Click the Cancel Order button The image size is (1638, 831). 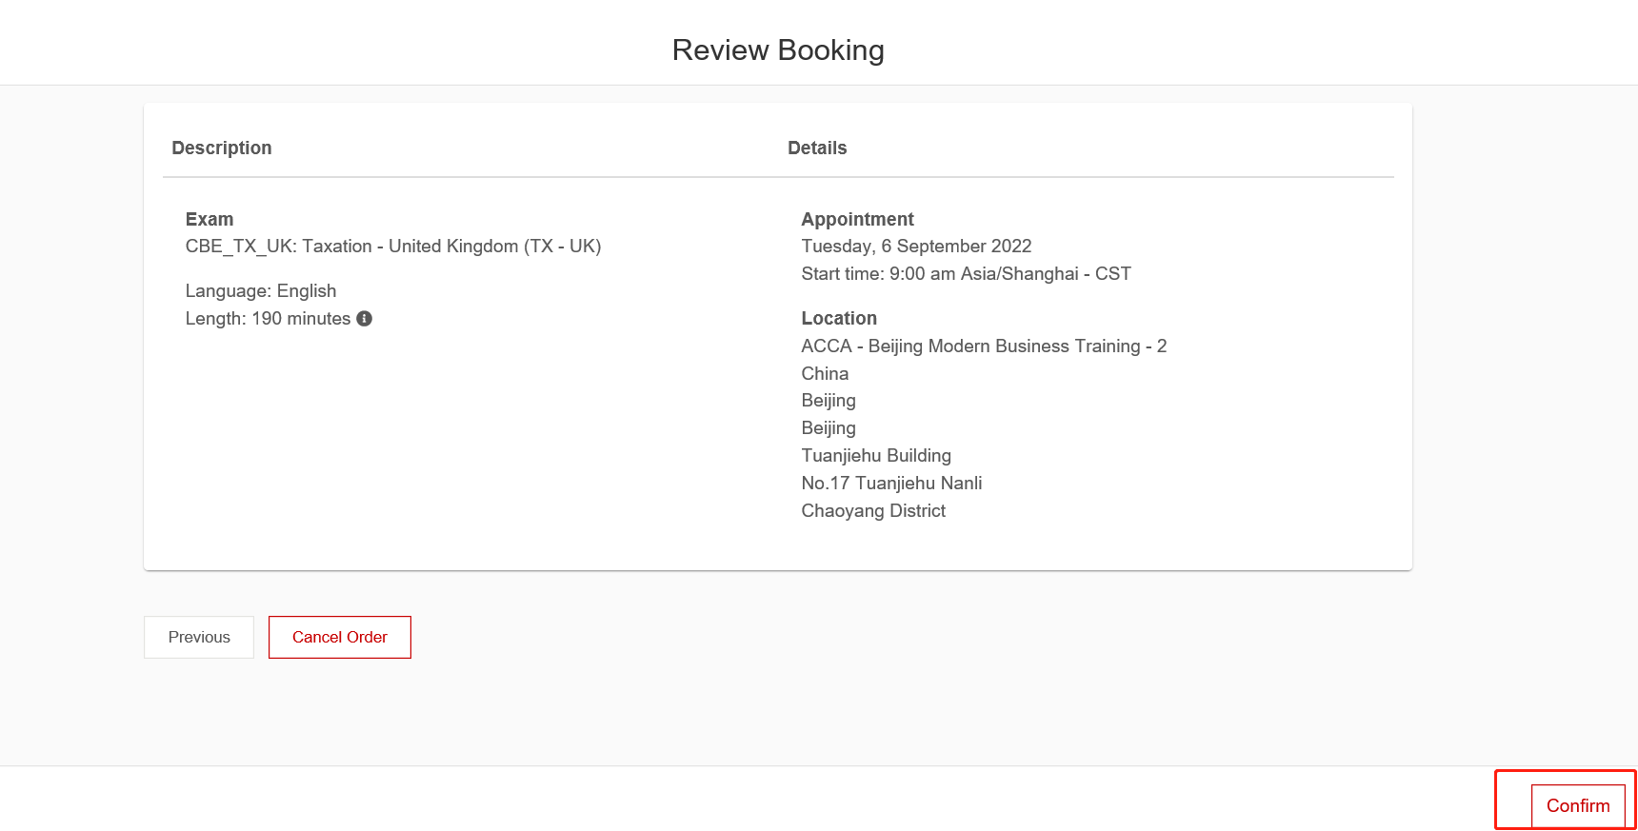[340, 637]
